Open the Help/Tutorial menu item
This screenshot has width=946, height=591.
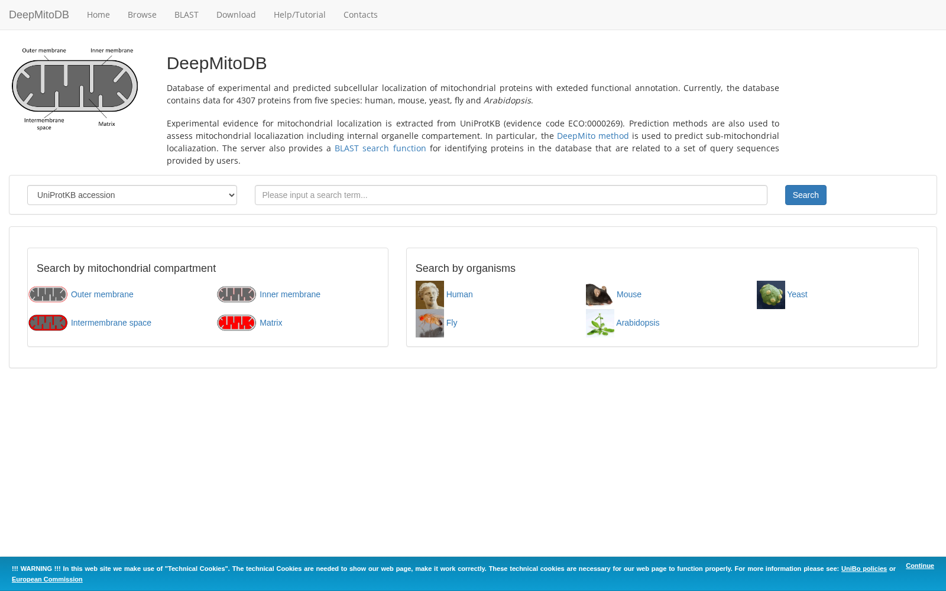(300, 15)
